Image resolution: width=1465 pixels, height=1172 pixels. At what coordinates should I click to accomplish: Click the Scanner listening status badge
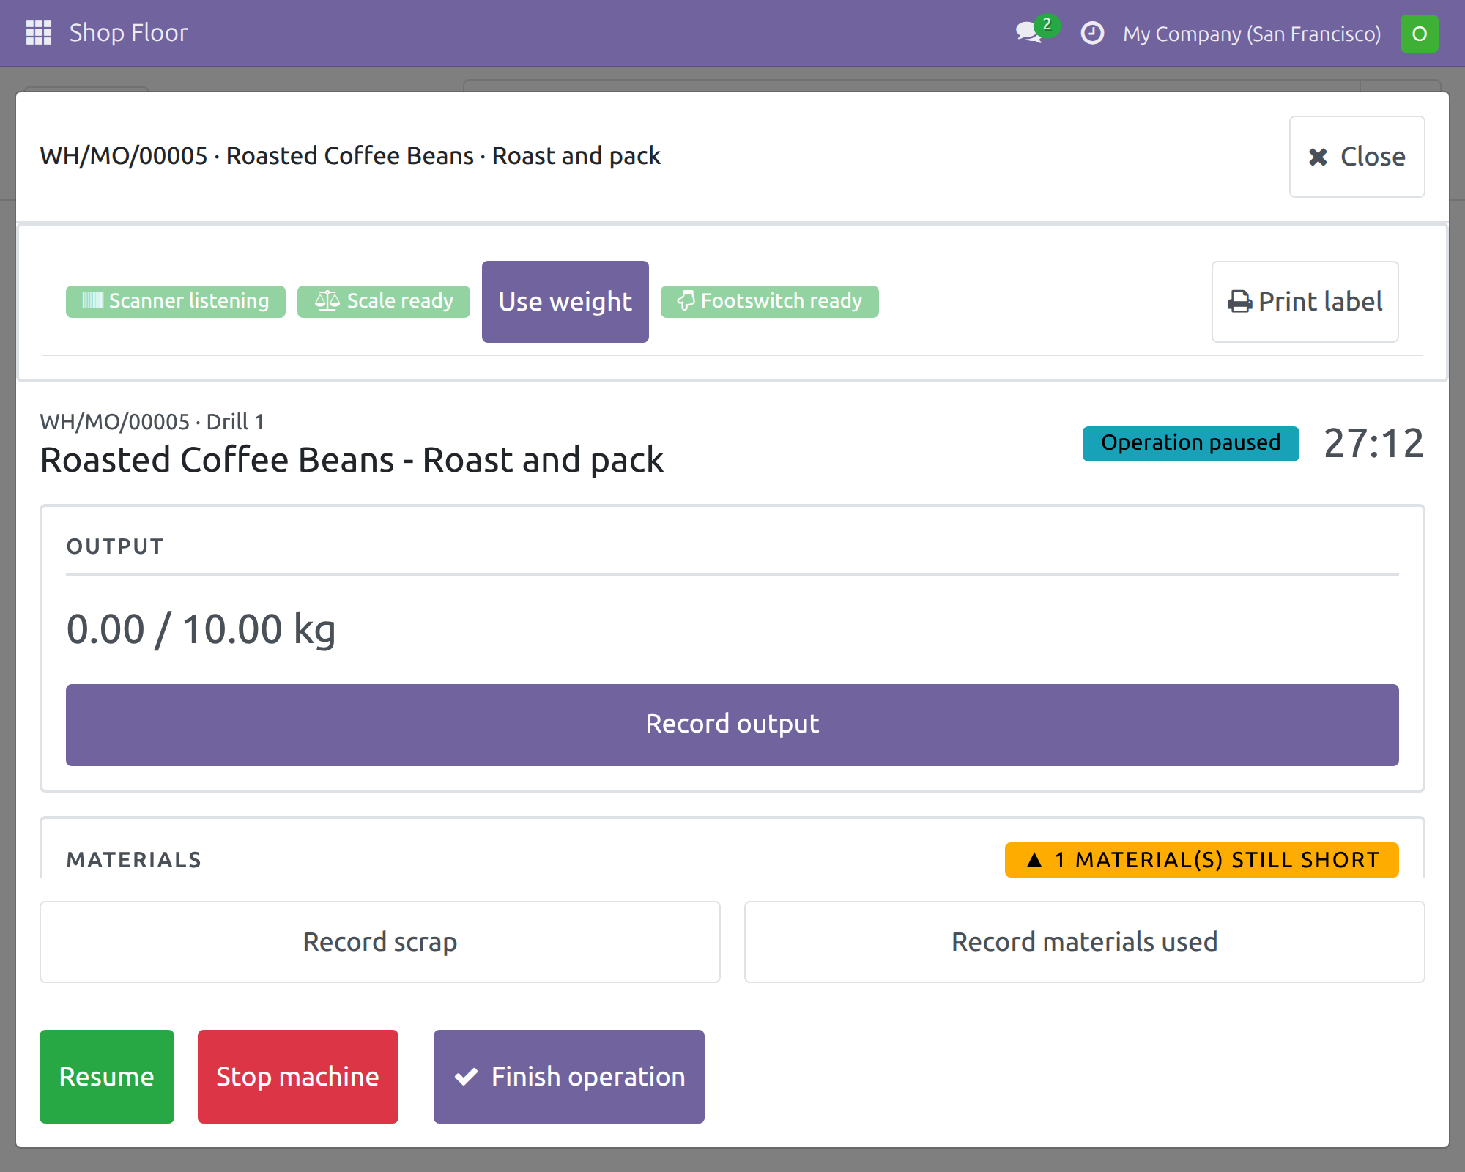click(x=176, y=301)
